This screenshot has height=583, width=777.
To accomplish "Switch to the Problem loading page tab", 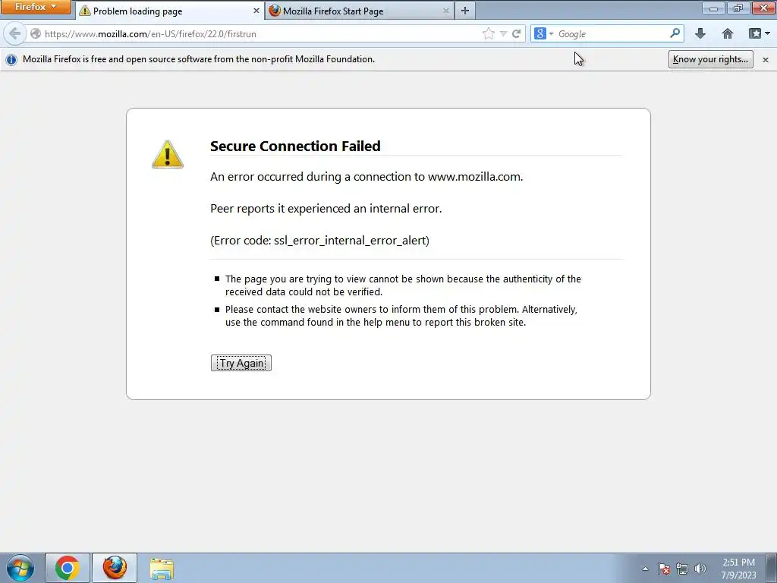I will coord(170,11).
